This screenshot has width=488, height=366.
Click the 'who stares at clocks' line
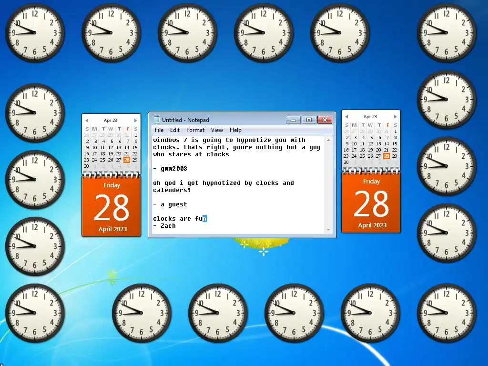click(x=191, y=154)
